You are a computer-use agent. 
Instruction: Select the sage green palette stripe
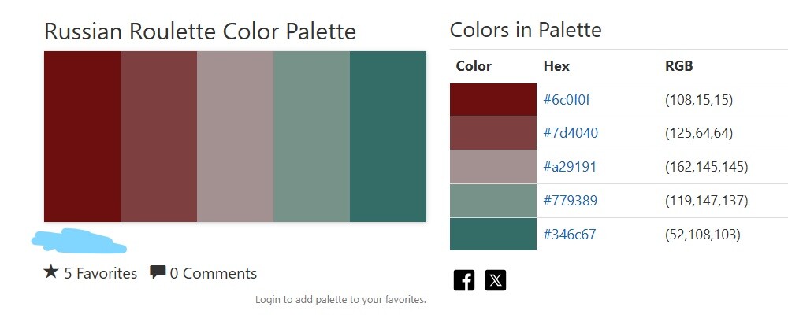pos(311,136)
